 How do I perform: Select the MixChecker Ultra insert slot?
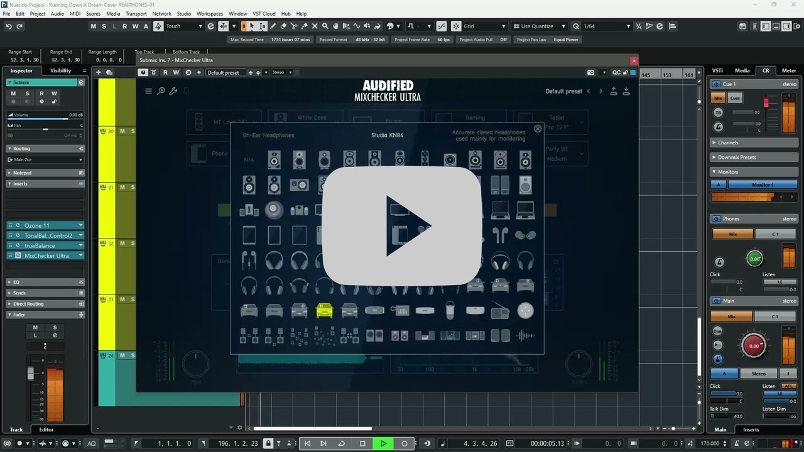45,256
